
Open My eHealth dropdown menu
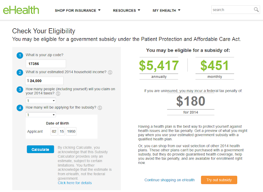[x=166, y=10]
